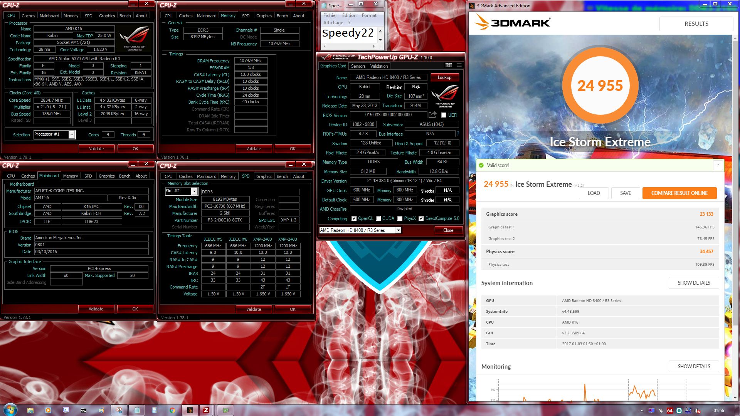740x416 pixels.
Task: Take a GPU-Z screenshot with the camera icon
Action: (x=449, y=65)
